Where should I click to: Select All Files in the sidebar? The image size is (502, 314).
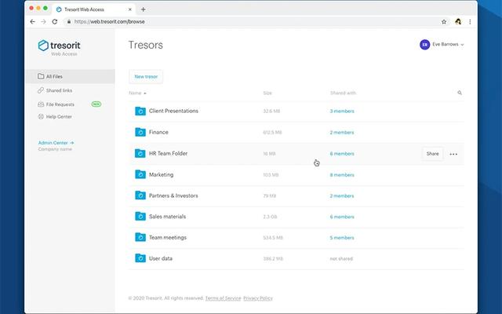point(54,76)
